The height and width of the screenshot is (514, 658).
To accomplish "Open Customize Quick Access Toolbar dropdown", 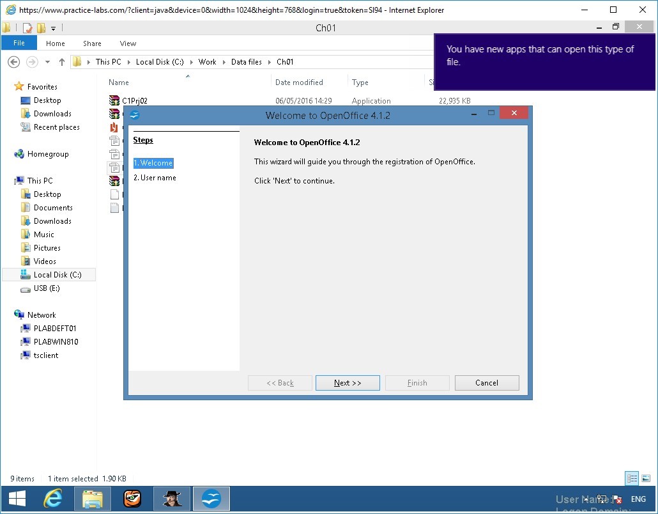I will pyautogui.click(x=53, y=29).
